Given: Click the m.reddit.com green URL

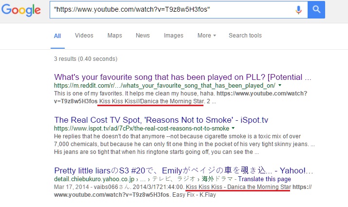Looking at the screenshot, I should click(x=165, y=86).
